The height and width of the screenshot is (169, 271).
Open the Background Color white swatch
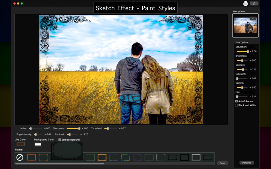(x=38, y=144)
